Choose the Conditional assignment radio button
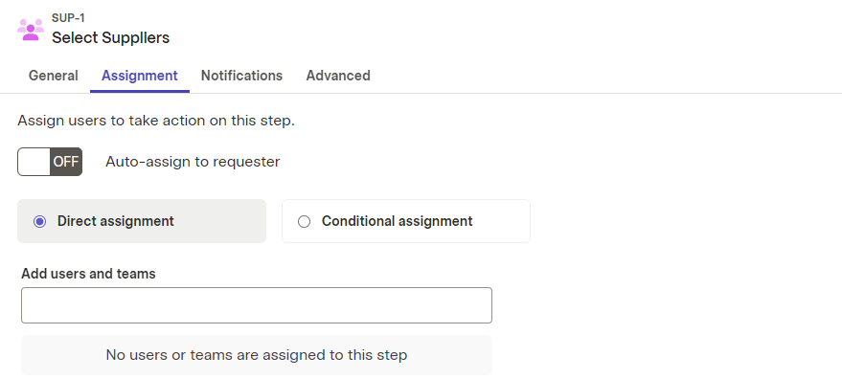Image resolution: width=842 pixels, height=379 pixels. (x=304, y=221)
